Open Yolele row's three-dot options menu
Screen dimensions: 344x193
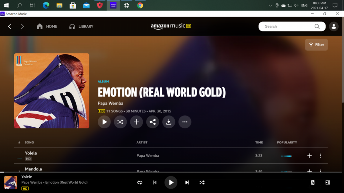click(320, 155)
